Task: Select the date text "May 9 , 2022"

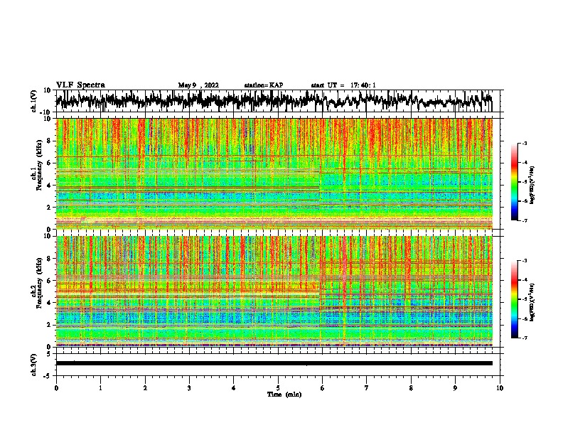Action: point(198,85)
